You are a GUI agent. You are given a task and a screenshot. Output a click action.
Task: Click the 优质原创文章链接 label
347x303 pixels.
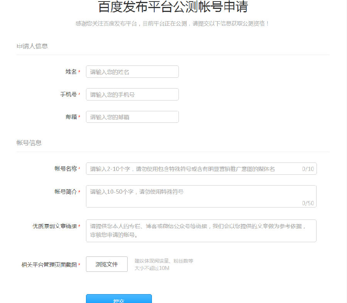point(55,226)
